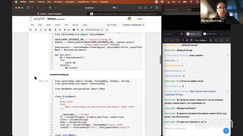
Task: Cut selected cells with the scissors icon
Action: coord(41,30)
